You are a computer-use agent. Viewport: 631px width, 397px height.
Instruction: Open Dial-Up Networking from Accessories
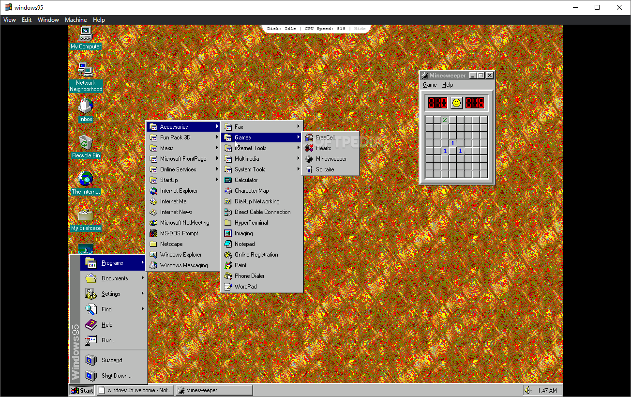click(x=262, y=201)
